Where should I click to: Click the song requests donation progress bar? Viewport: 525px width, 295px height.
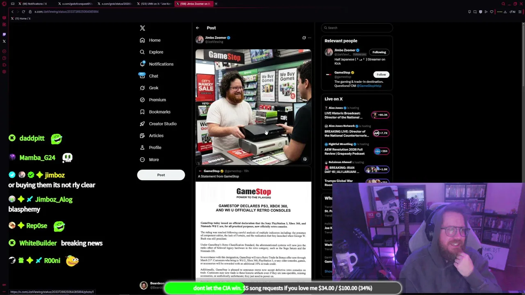tap(283, 288)
